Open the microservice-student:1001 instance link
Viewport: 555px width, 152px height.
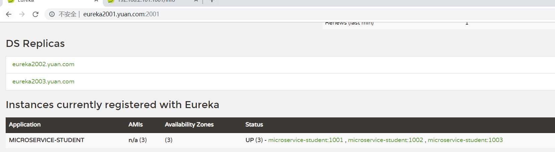coord(306,140)
